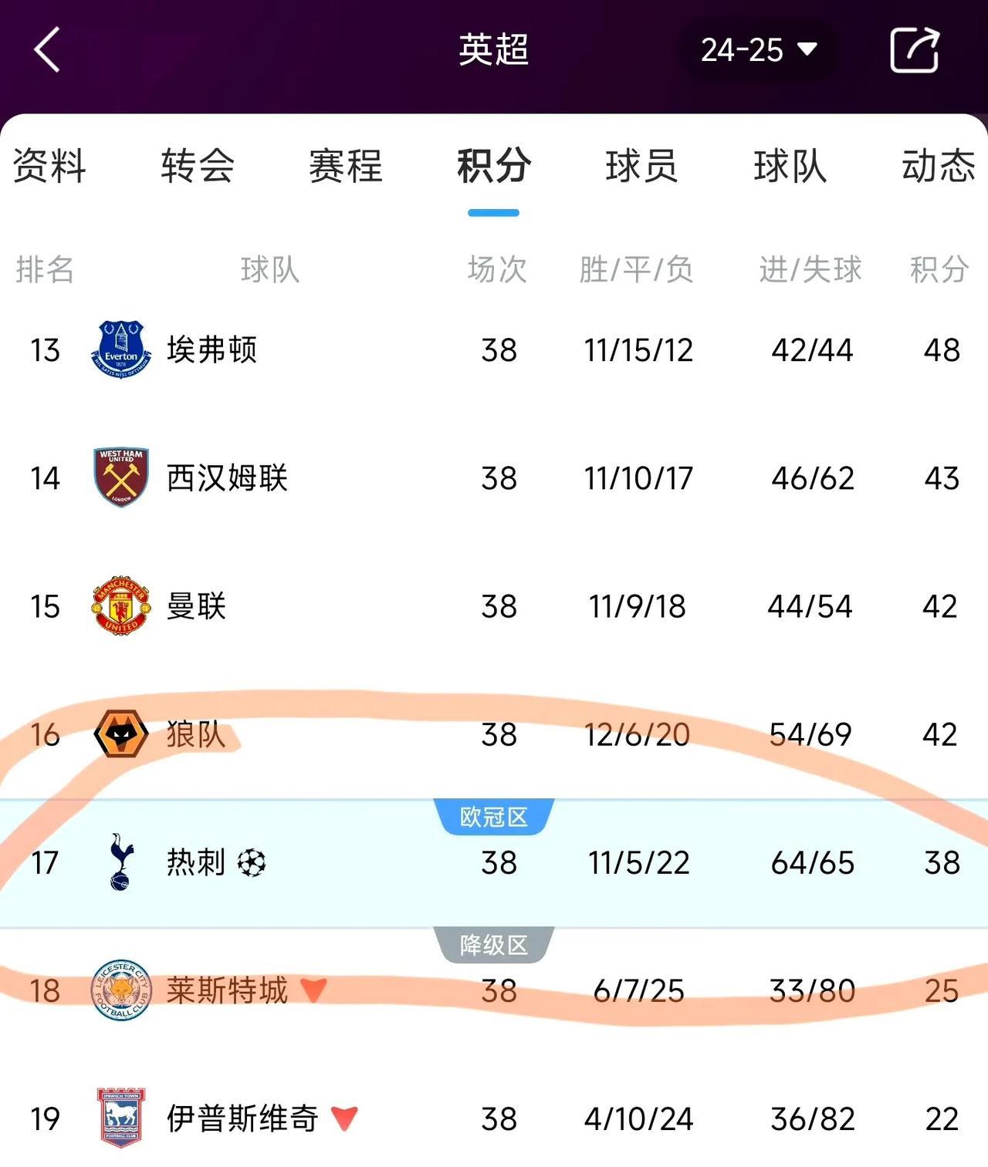The height and width of the screenshot is (1167, 988).
Task: Tap the Everton club crest
Action: (120, 349)
